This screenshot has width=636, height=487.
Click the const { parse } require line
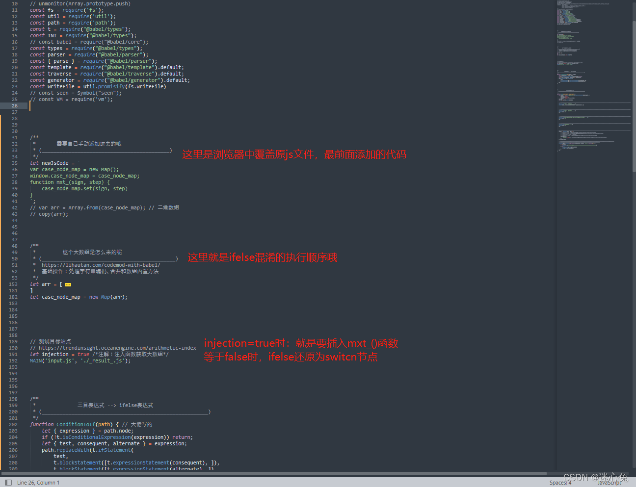[x=94, y=61]
